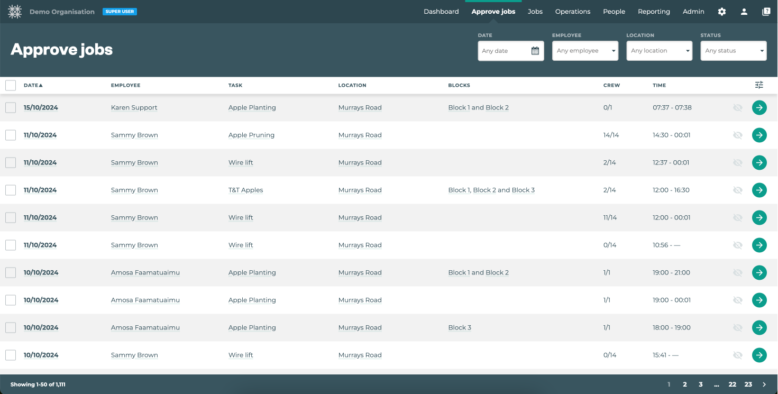Sort by the Date column header
Viewport: 778px width, 394px height.
[x=33, y=85]
